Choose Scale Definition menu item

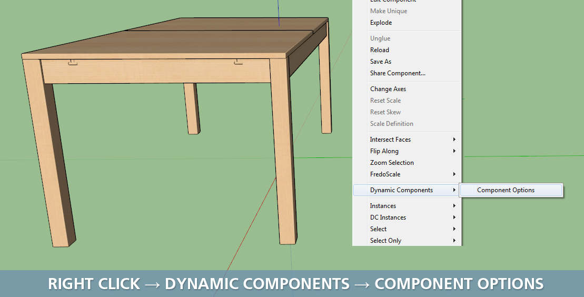[407, 124]
